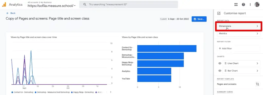Toggle Bar Chart visibility eye icon
The width and height of the screenshot is (263, 95).
(220, 71)
